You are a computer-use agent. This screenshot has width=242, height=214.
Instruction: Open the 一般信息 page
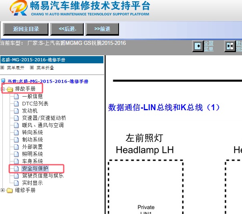pos(32,96)
